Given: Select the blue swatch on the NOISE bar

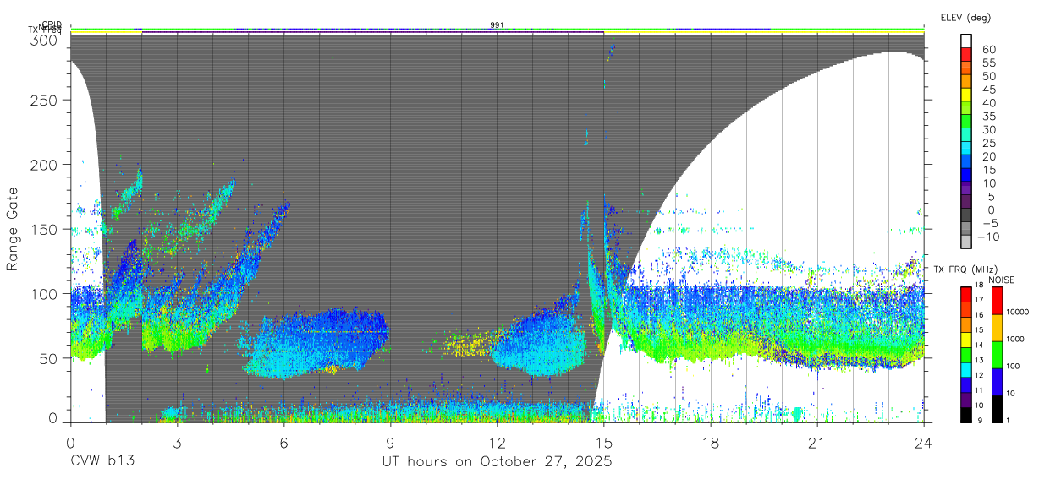Looking at the screenshot, I should pos(997,381).
